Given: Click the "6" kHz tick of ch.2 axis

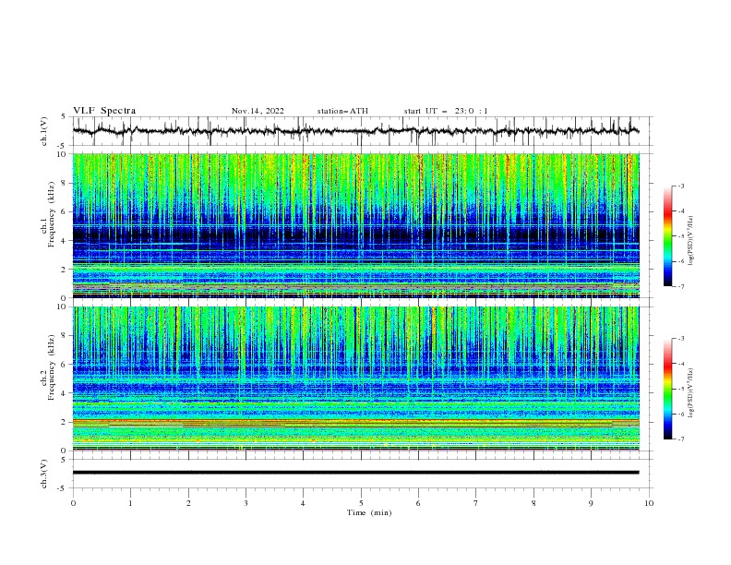Looking at the screenshot, I should point(65,365).
